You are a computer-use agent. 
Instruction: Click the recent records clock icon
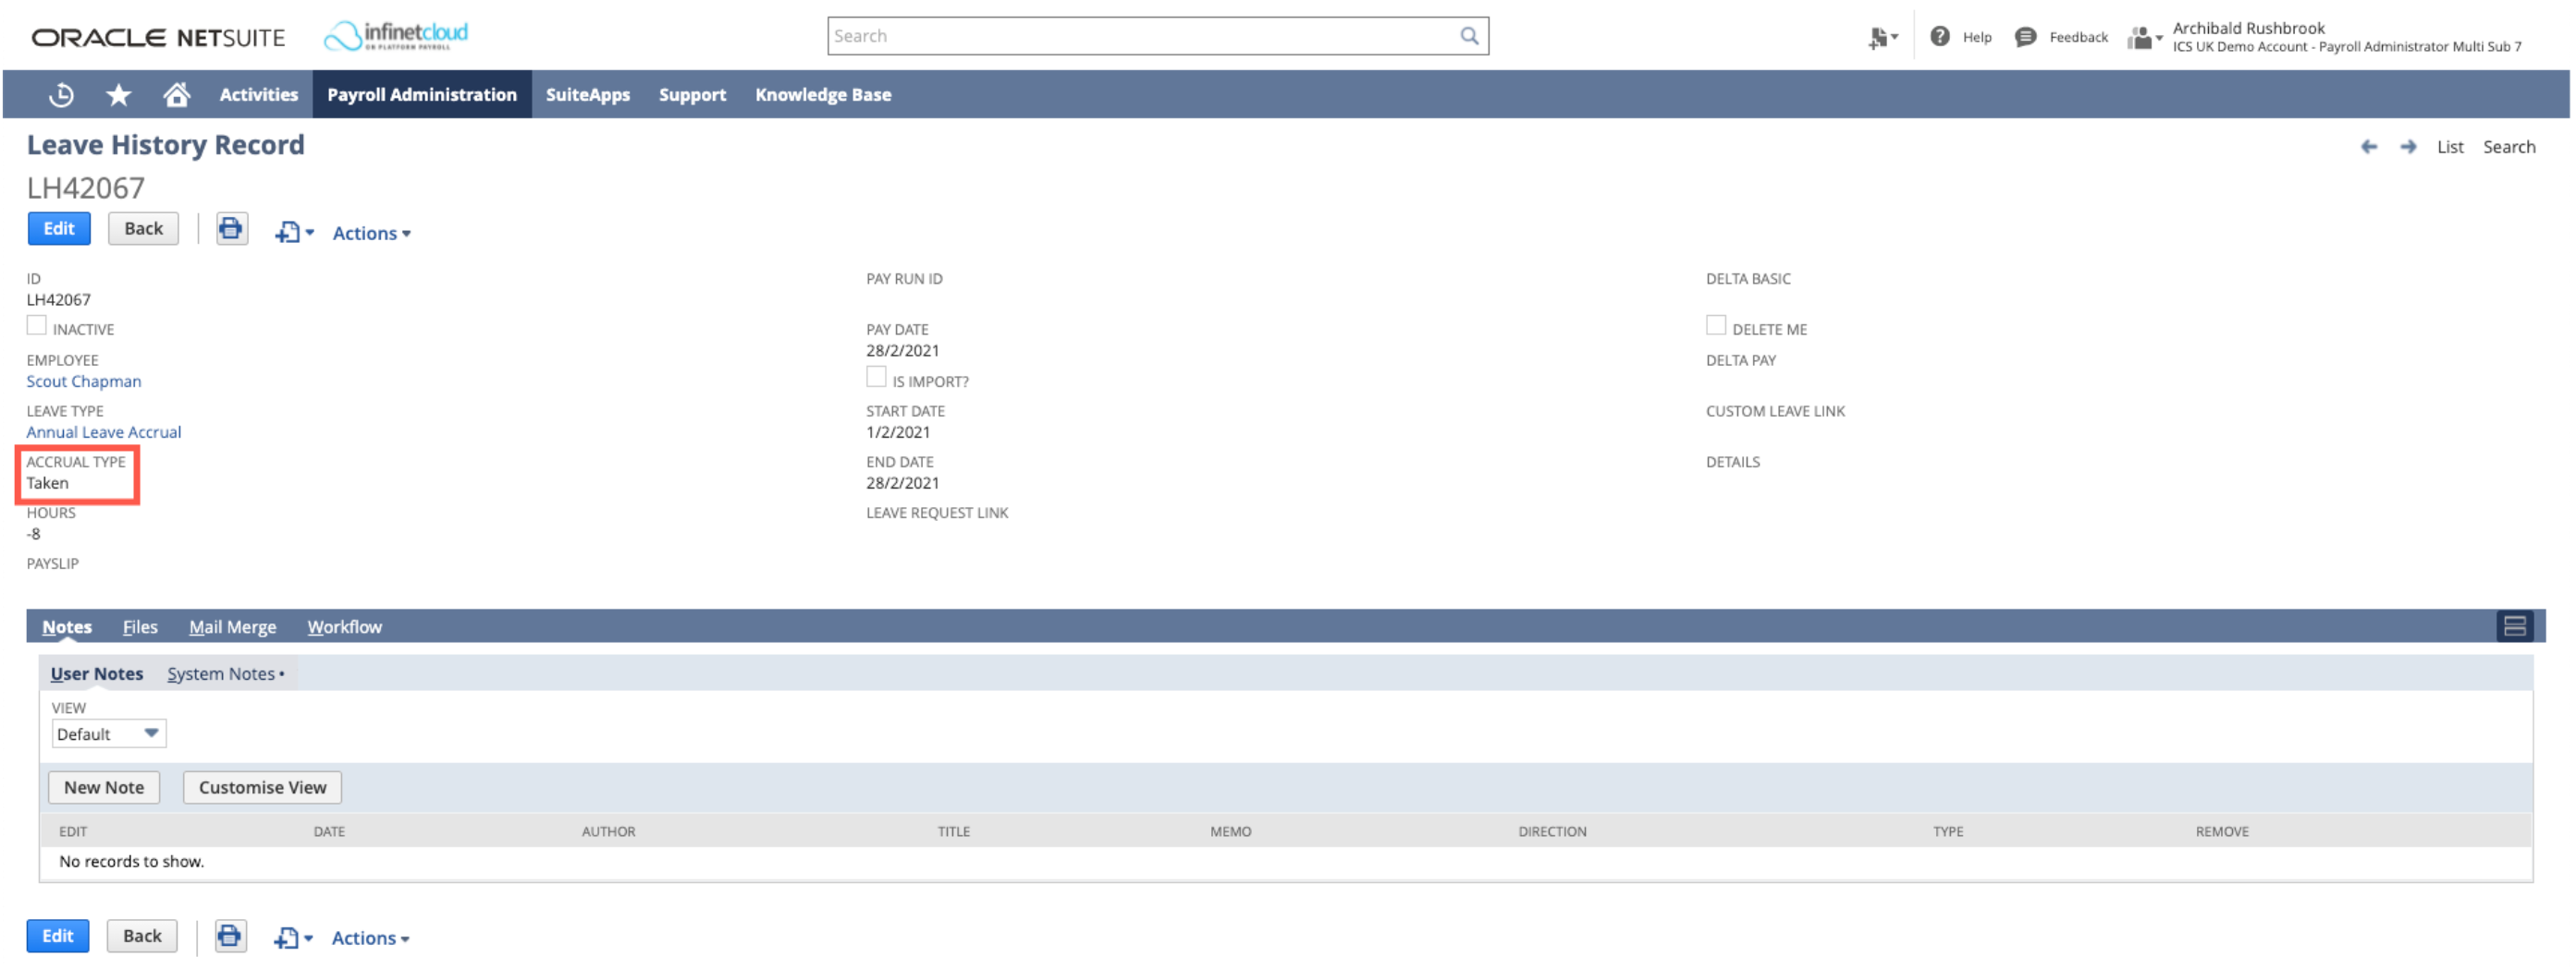tap(60, 94)
